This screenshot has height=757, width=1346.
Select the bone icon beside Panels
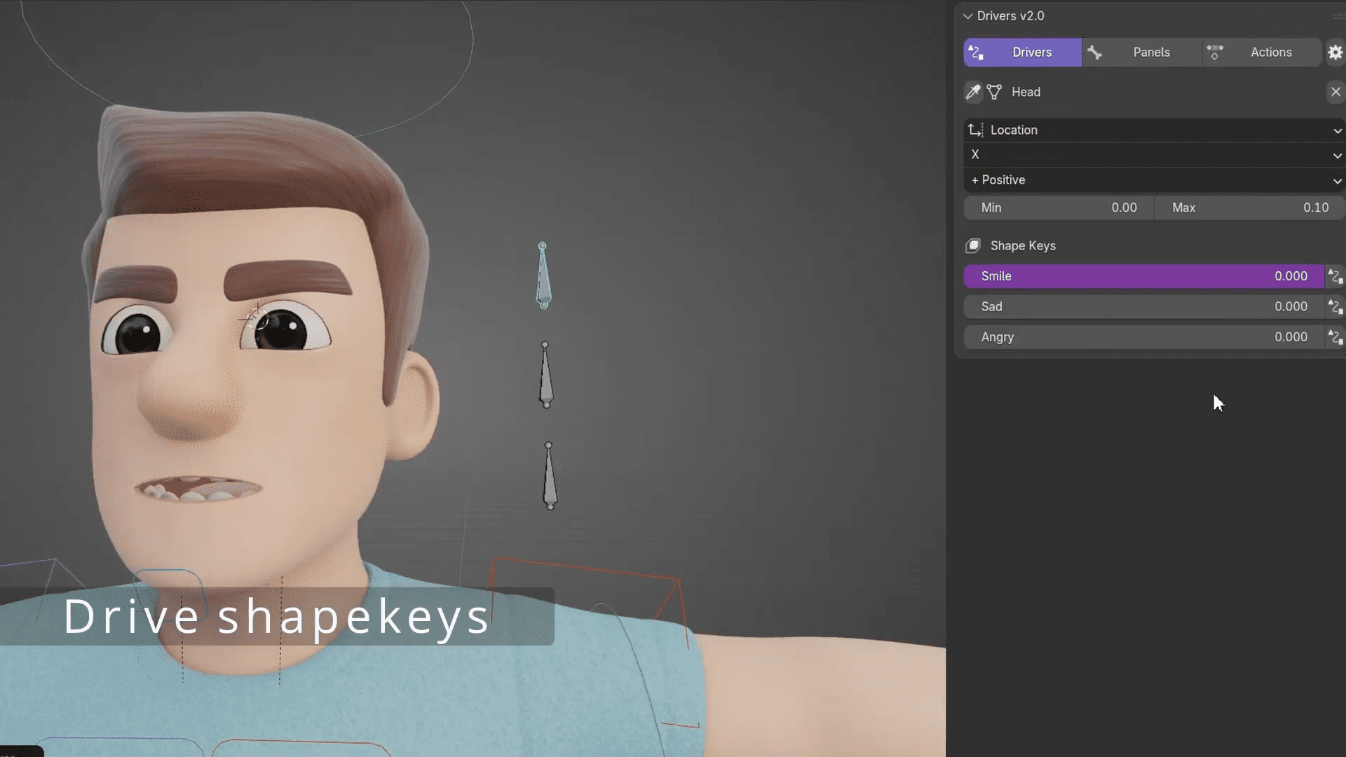[1096, 53]
